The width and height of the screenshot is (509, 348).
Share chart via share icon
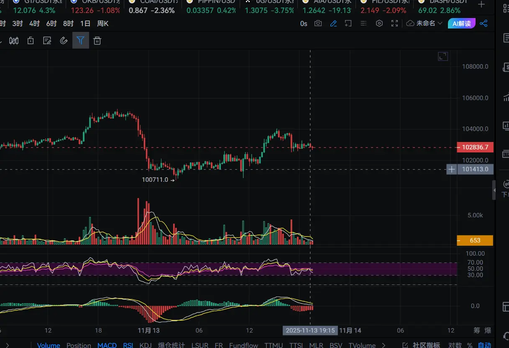[483, 23]
